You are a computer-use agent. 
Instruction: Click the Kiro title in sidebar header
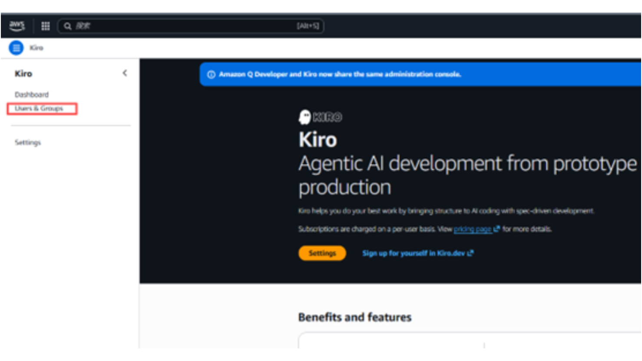point(23,74)
